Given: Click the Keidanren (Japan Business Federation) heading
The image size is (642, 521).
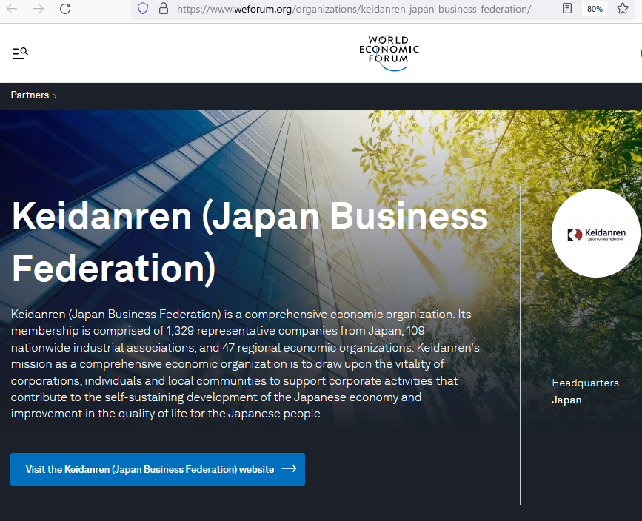Looking at the screenshot, I should (250, 241).
